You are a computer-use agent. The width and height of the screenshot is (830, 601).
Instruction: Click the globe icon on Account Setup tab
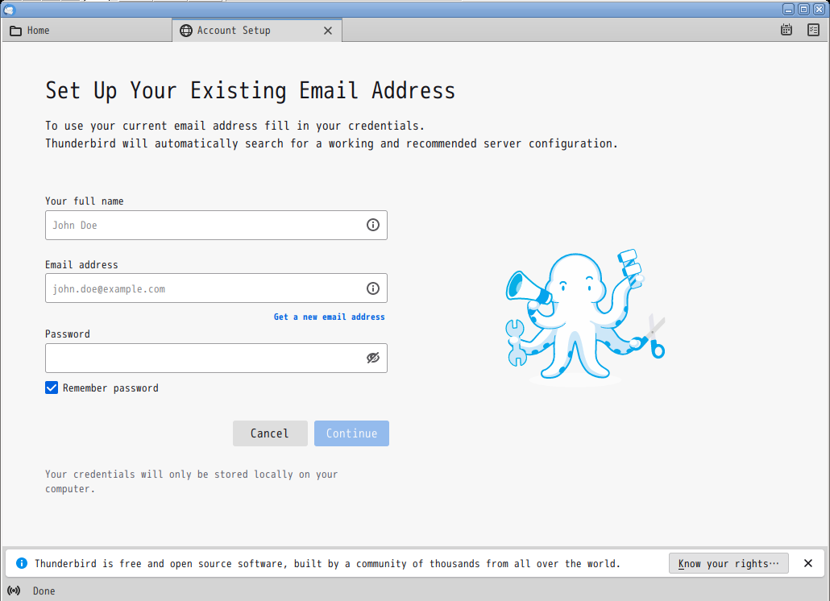(186, 31)
